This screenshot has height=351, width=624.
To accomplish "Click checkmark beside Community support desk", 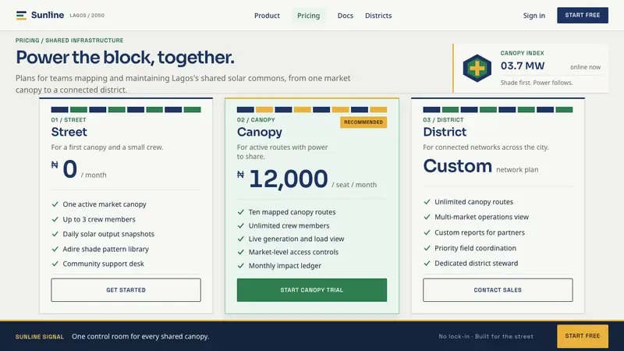I will coord(55,264).
